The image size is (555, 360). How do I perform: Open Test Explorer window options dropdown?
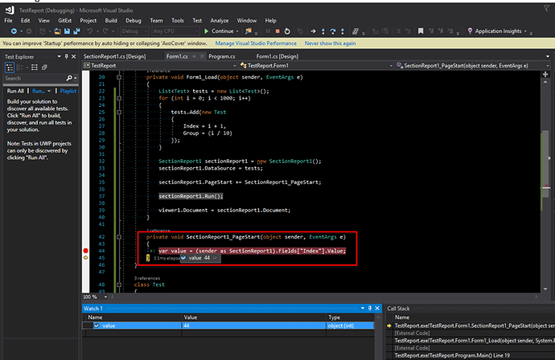coord(59,56)
